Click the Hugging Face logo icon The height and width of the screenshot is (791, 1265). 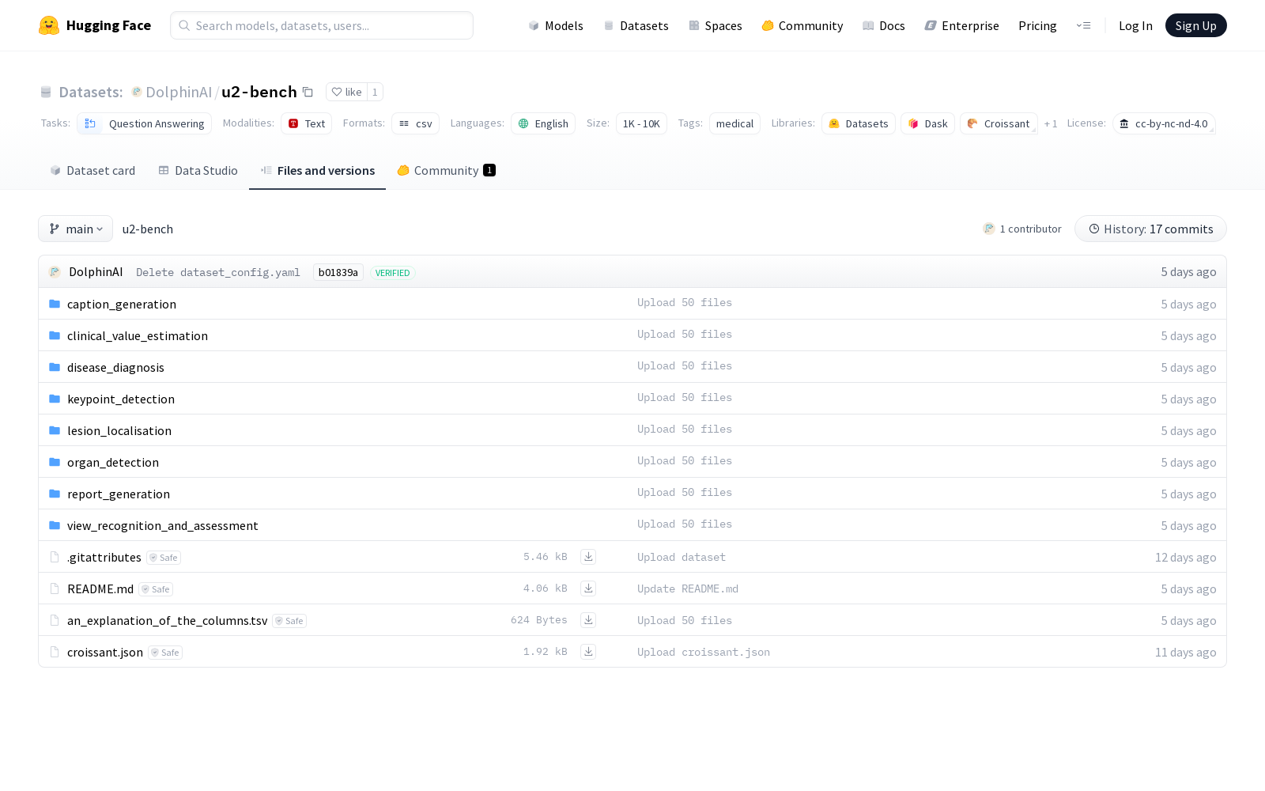coord(49,25)
